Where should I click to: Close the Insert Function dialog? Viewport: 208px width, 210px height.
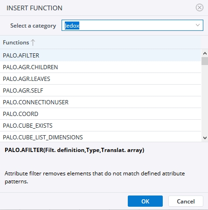200,7
